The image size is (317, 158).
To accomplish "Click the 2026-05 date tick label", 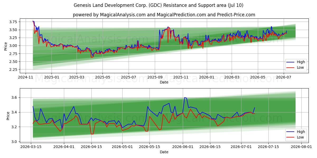I will [x=258, y=77].
